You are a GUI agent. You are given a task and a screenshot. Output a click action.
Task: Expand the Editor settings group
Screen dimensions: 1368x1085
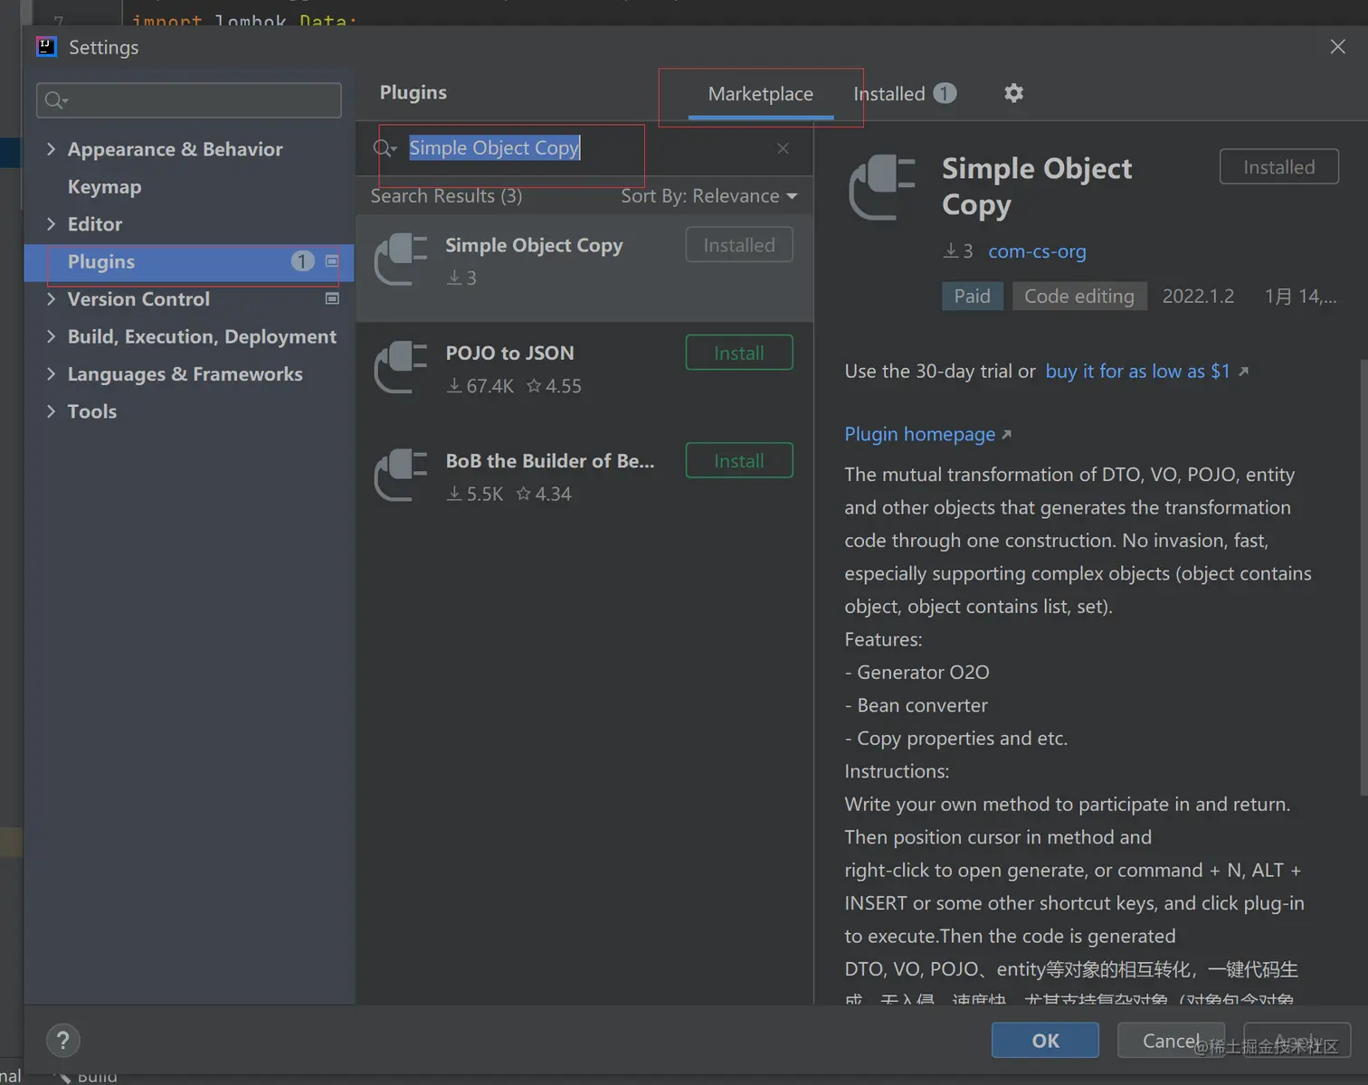click(x=51, y=223)
